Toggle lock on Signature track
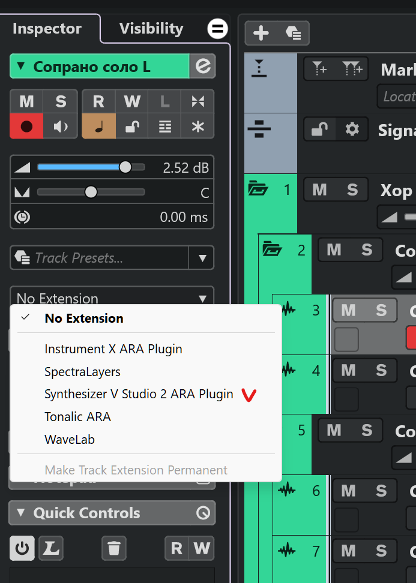 (x=319, y=129)
